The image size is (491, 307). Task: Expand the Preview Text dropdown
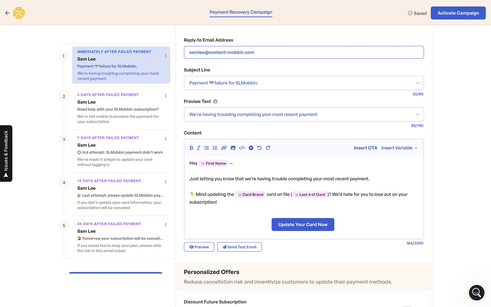tap(417, 114)
